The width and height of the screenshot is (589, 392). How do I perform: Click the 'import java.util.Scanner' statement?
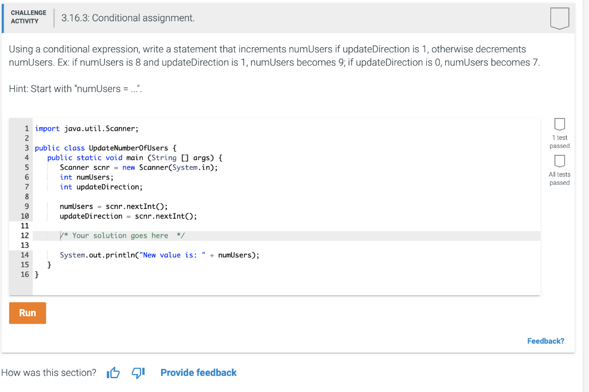click(86, 128)
